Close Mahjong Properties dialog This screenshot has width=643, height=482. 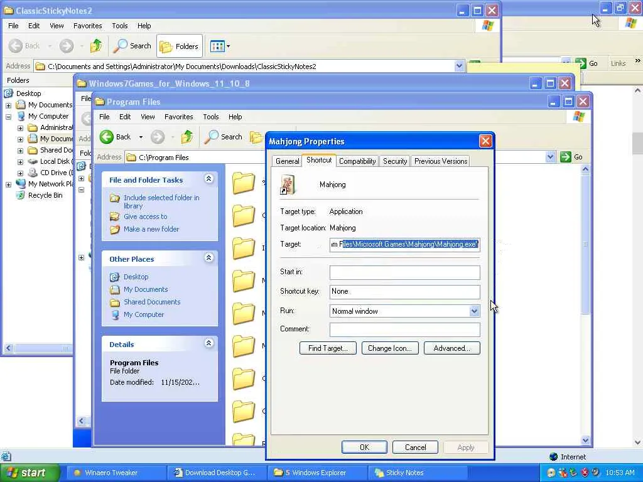485,141
